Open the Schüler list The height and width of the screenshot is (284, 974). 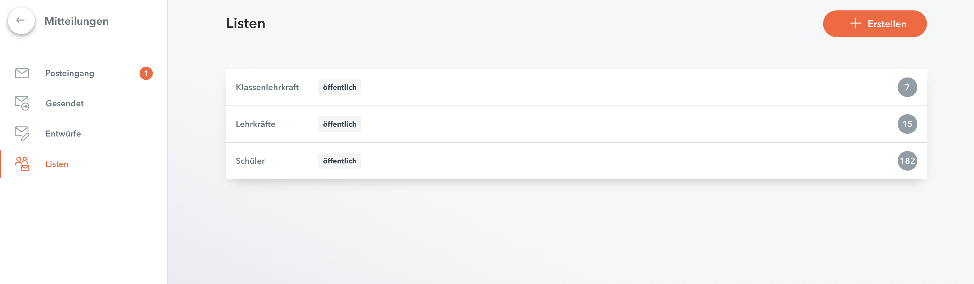tap(576, 161)
